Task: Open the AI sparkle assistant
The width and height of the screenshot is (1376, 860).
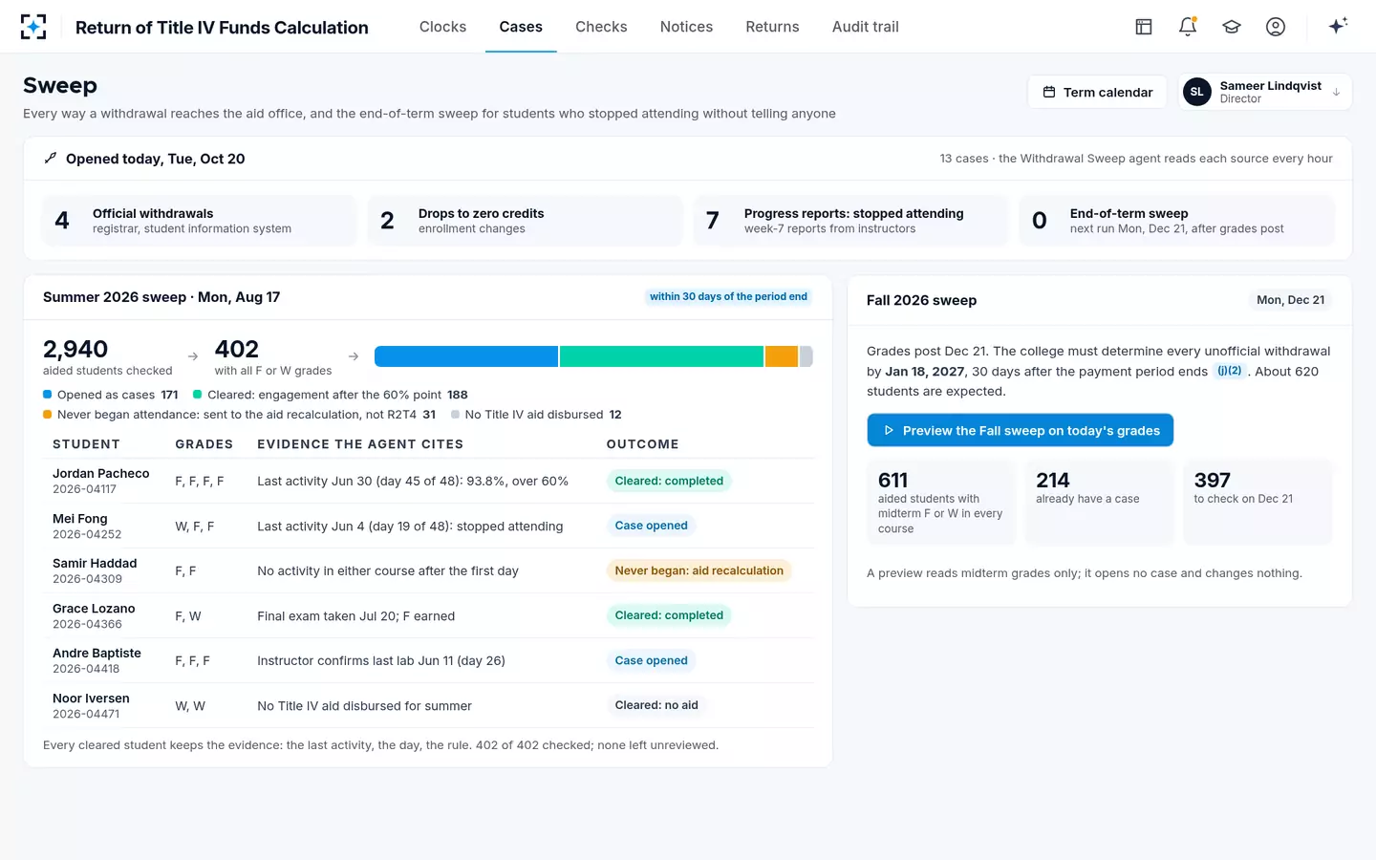Action: click(x=1338, y=26)
